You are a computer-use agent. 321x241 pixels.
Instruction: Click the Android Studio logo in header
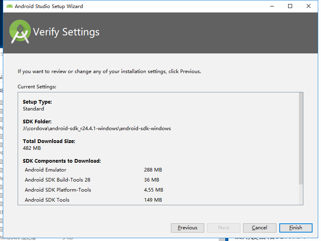20,32
